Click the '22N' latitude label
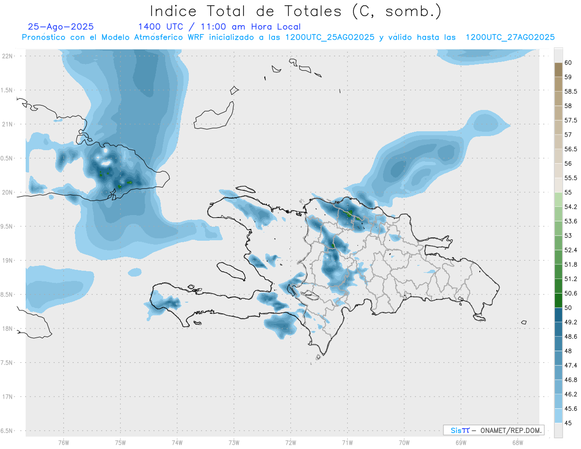This screenshot has height=449, width=581. [x=7, y=56]
